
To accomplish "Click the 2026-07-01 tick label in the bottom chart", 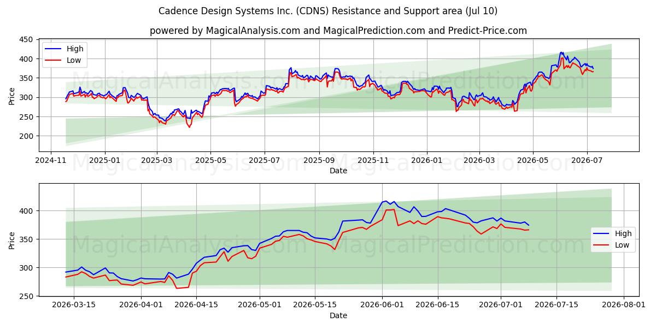I will (x=501, y=304).
